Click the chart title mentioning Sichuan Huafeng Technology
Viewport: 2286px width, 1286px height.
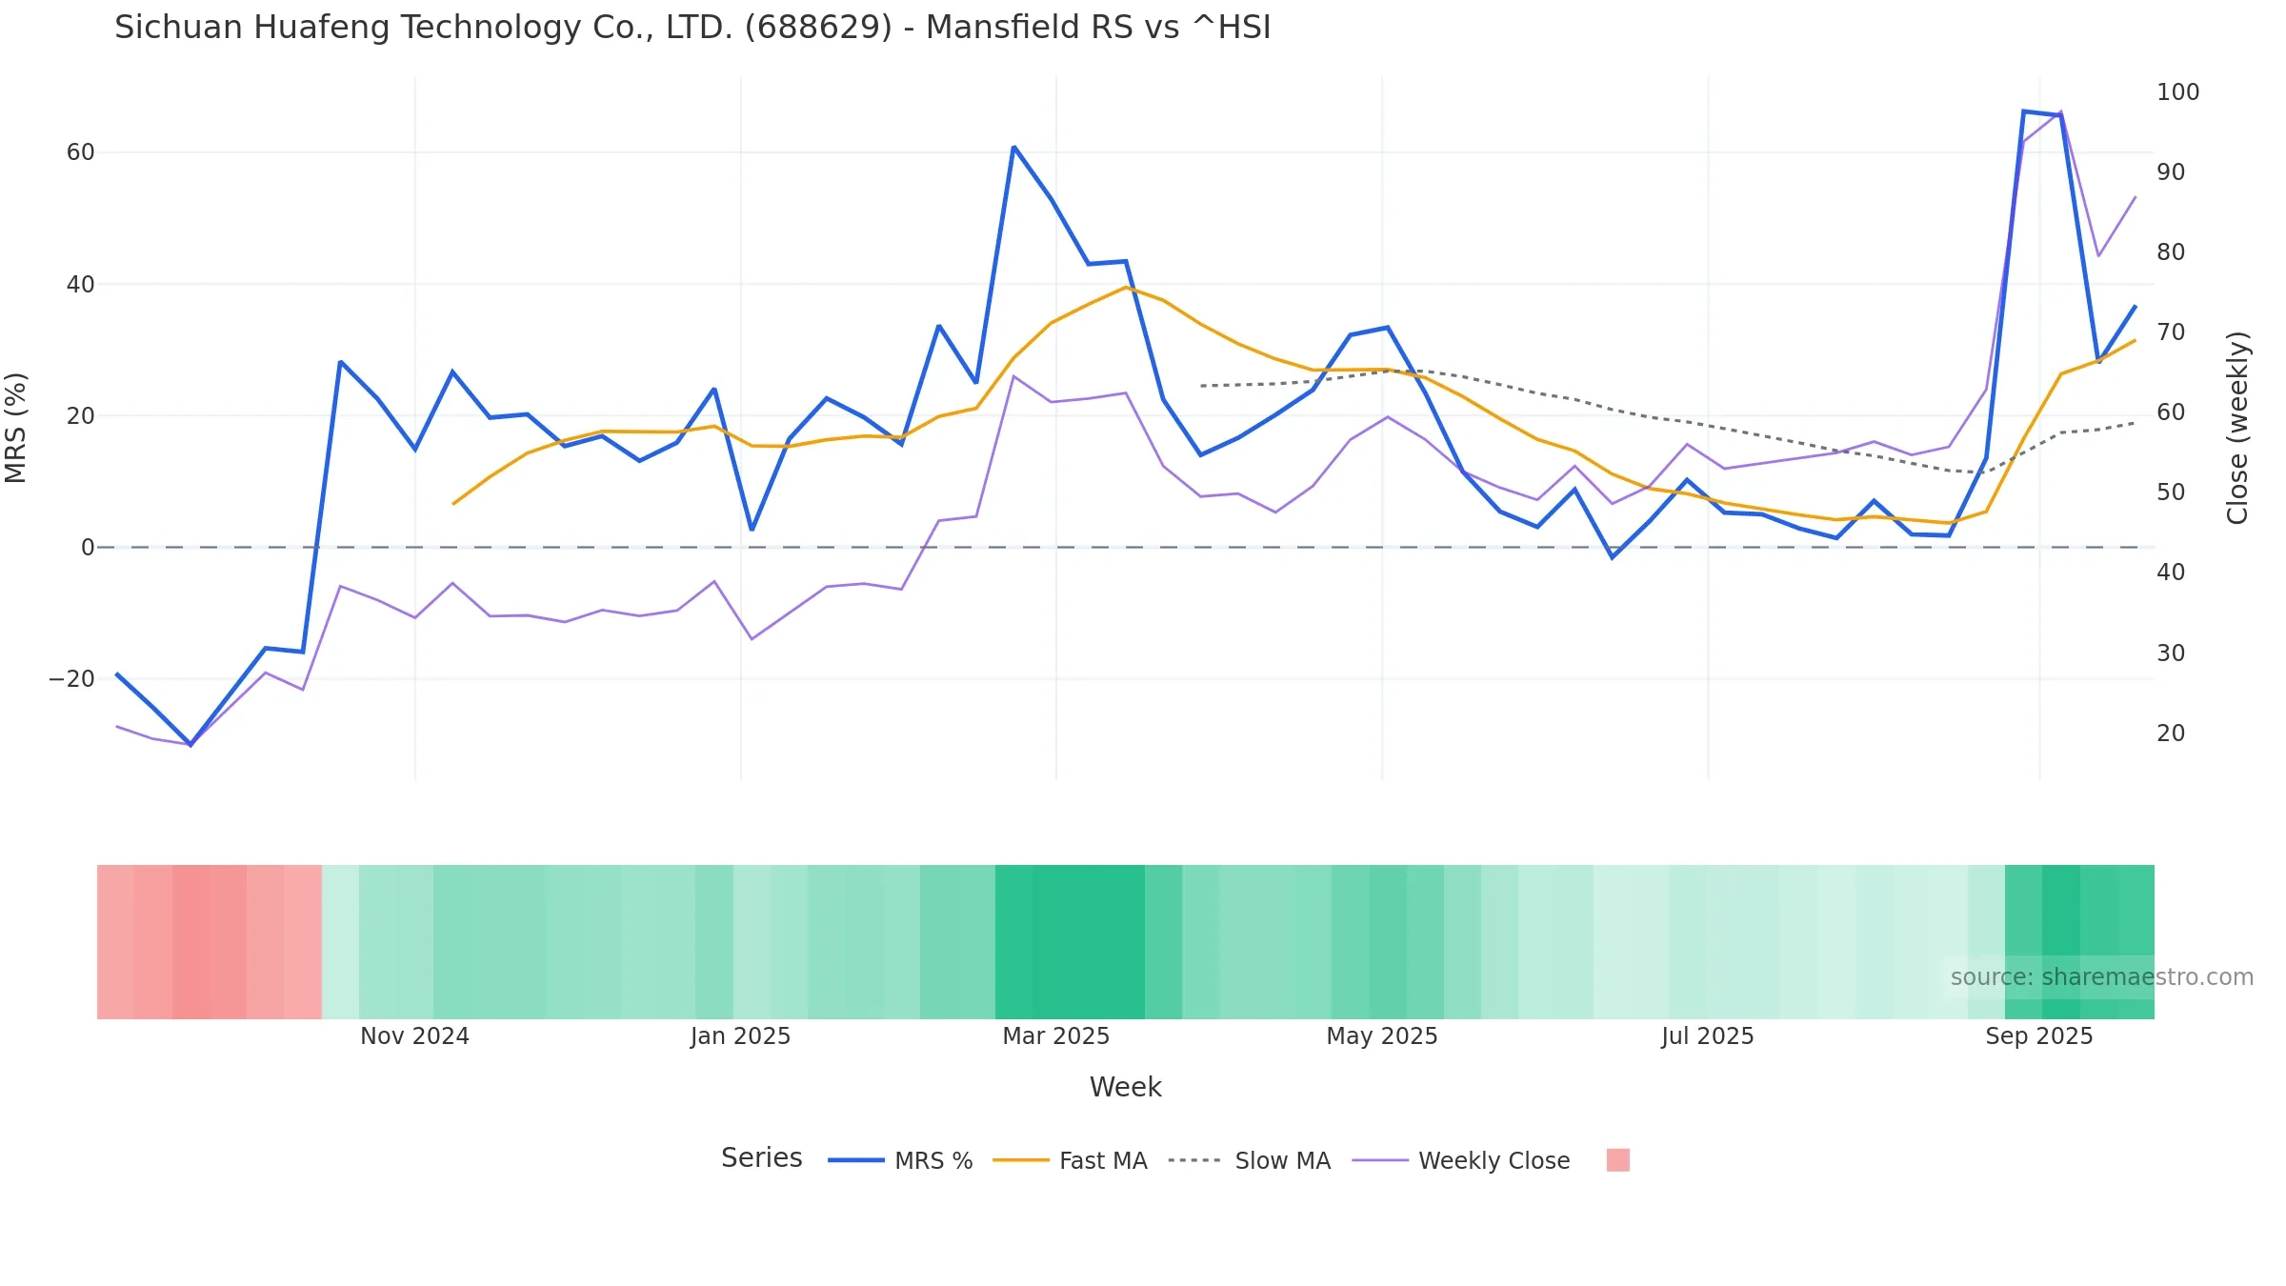[692, 28]
